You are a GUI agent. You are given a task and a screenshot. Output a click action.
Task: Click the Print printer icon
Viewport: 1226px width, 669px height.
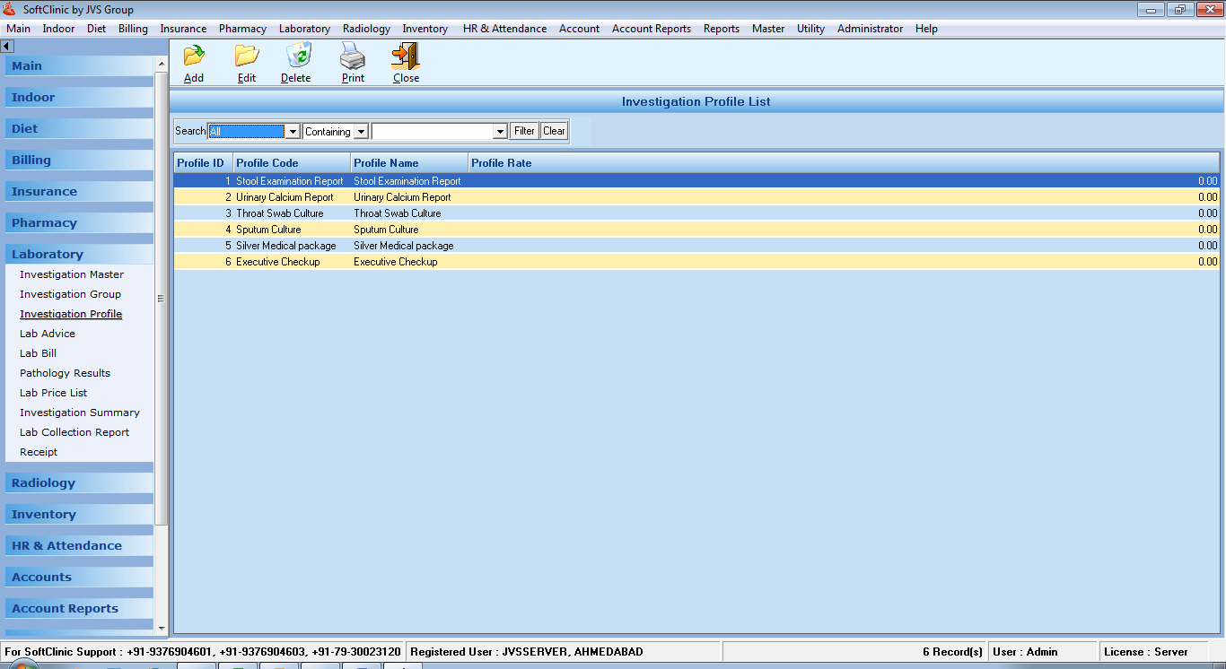click(x=353, y=56)
